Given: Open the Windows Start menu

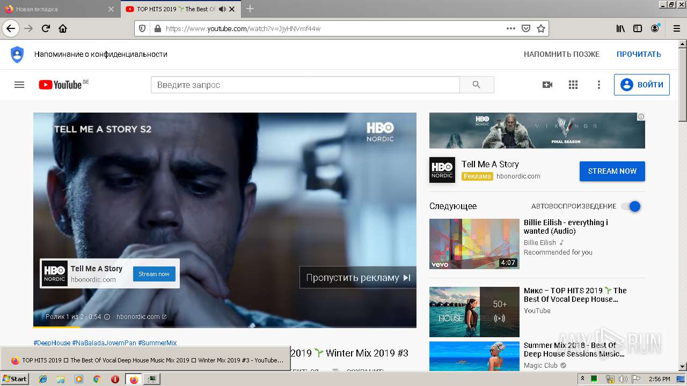Looking at the screenshot, I should [x=14, y=379].
